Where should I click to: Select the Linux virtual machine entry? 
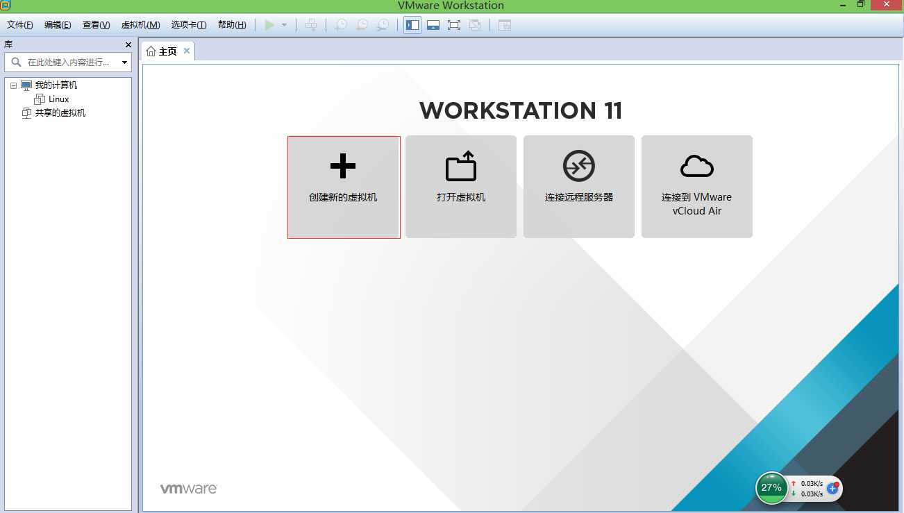click(x=58, y=99)
